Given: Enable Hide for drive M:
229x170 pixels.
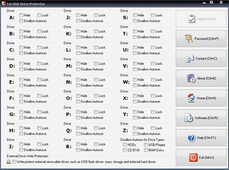Looking at the screenshot, I should tap(78, 63).
